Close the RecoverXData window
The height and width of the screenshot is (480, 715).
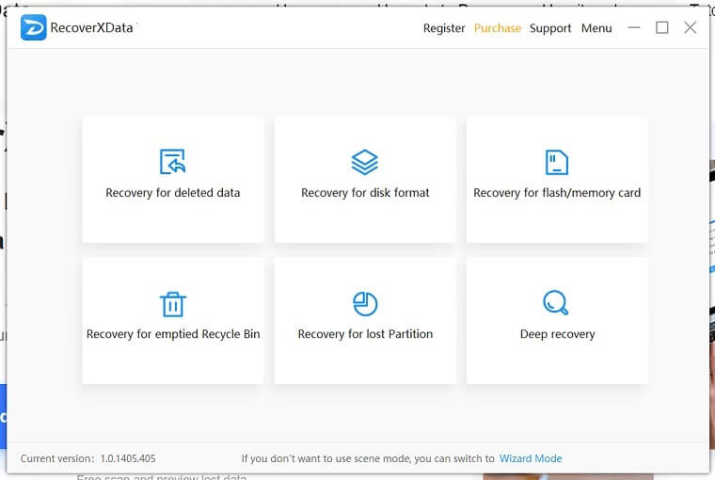coord(691,27)
